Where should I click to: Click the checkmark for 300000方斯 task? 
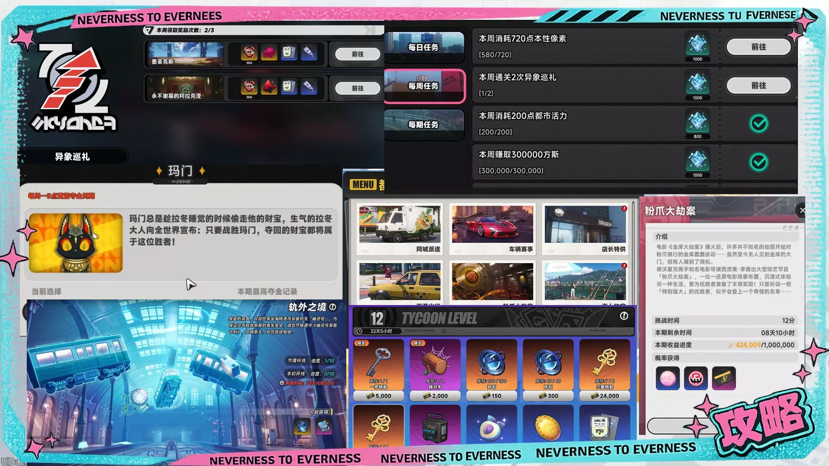pyautogui.click(x=759, y=162)
